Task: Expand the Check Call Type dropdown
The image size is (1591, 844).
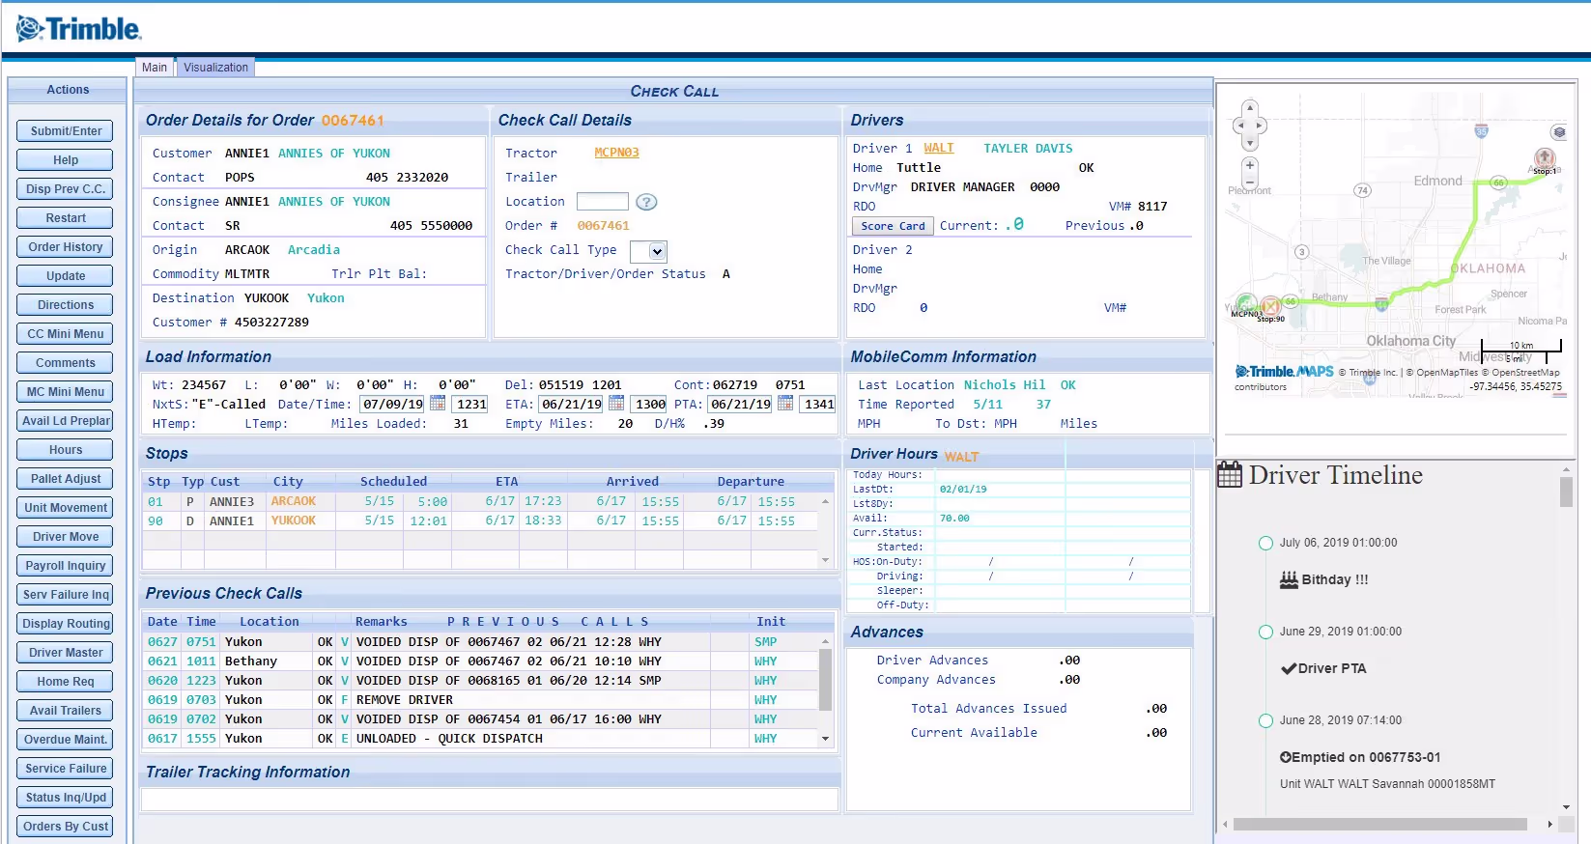Action: tap(657, 251)
